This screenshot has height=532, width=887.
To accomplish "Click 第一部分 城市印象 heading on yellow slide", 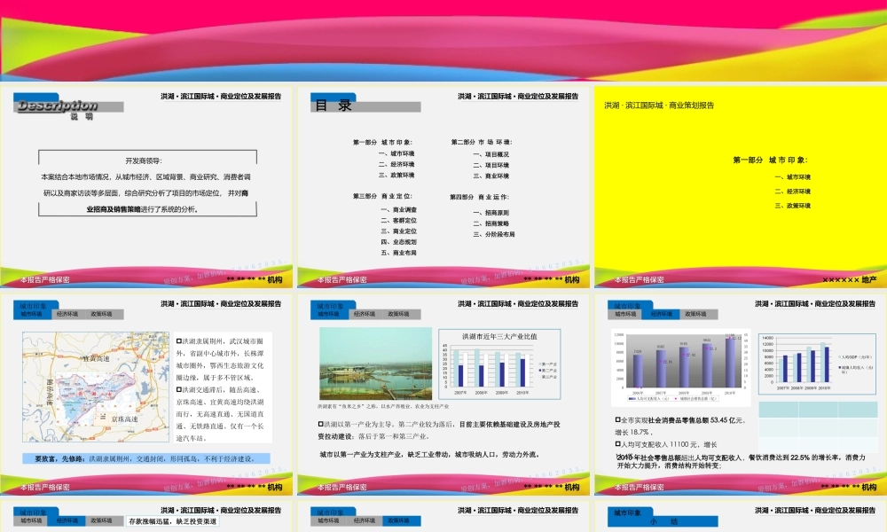I will (x=771, y=160).
